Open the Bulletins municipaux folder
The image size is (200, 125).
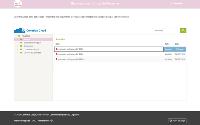(x=32, y=43)
